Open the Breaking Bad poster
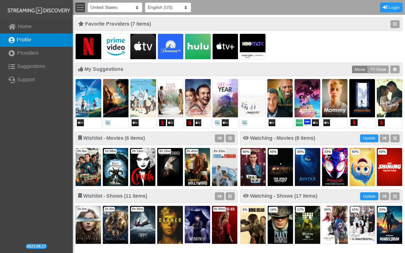405x253 pixels. [x=308, y=225]
